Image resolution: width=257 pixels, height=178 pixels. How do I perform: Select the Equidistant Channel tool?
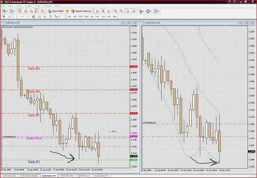pyautogui.click(x=33, y=16)
